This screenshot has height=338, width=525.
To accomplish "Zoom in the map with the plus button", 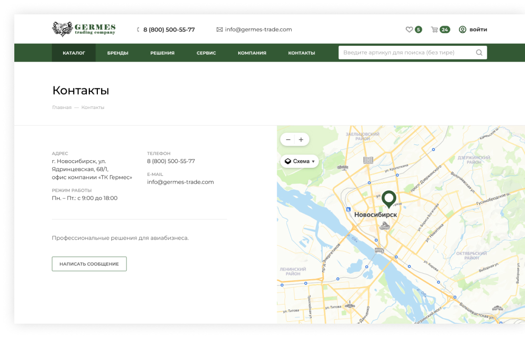I will pos(301,140).
